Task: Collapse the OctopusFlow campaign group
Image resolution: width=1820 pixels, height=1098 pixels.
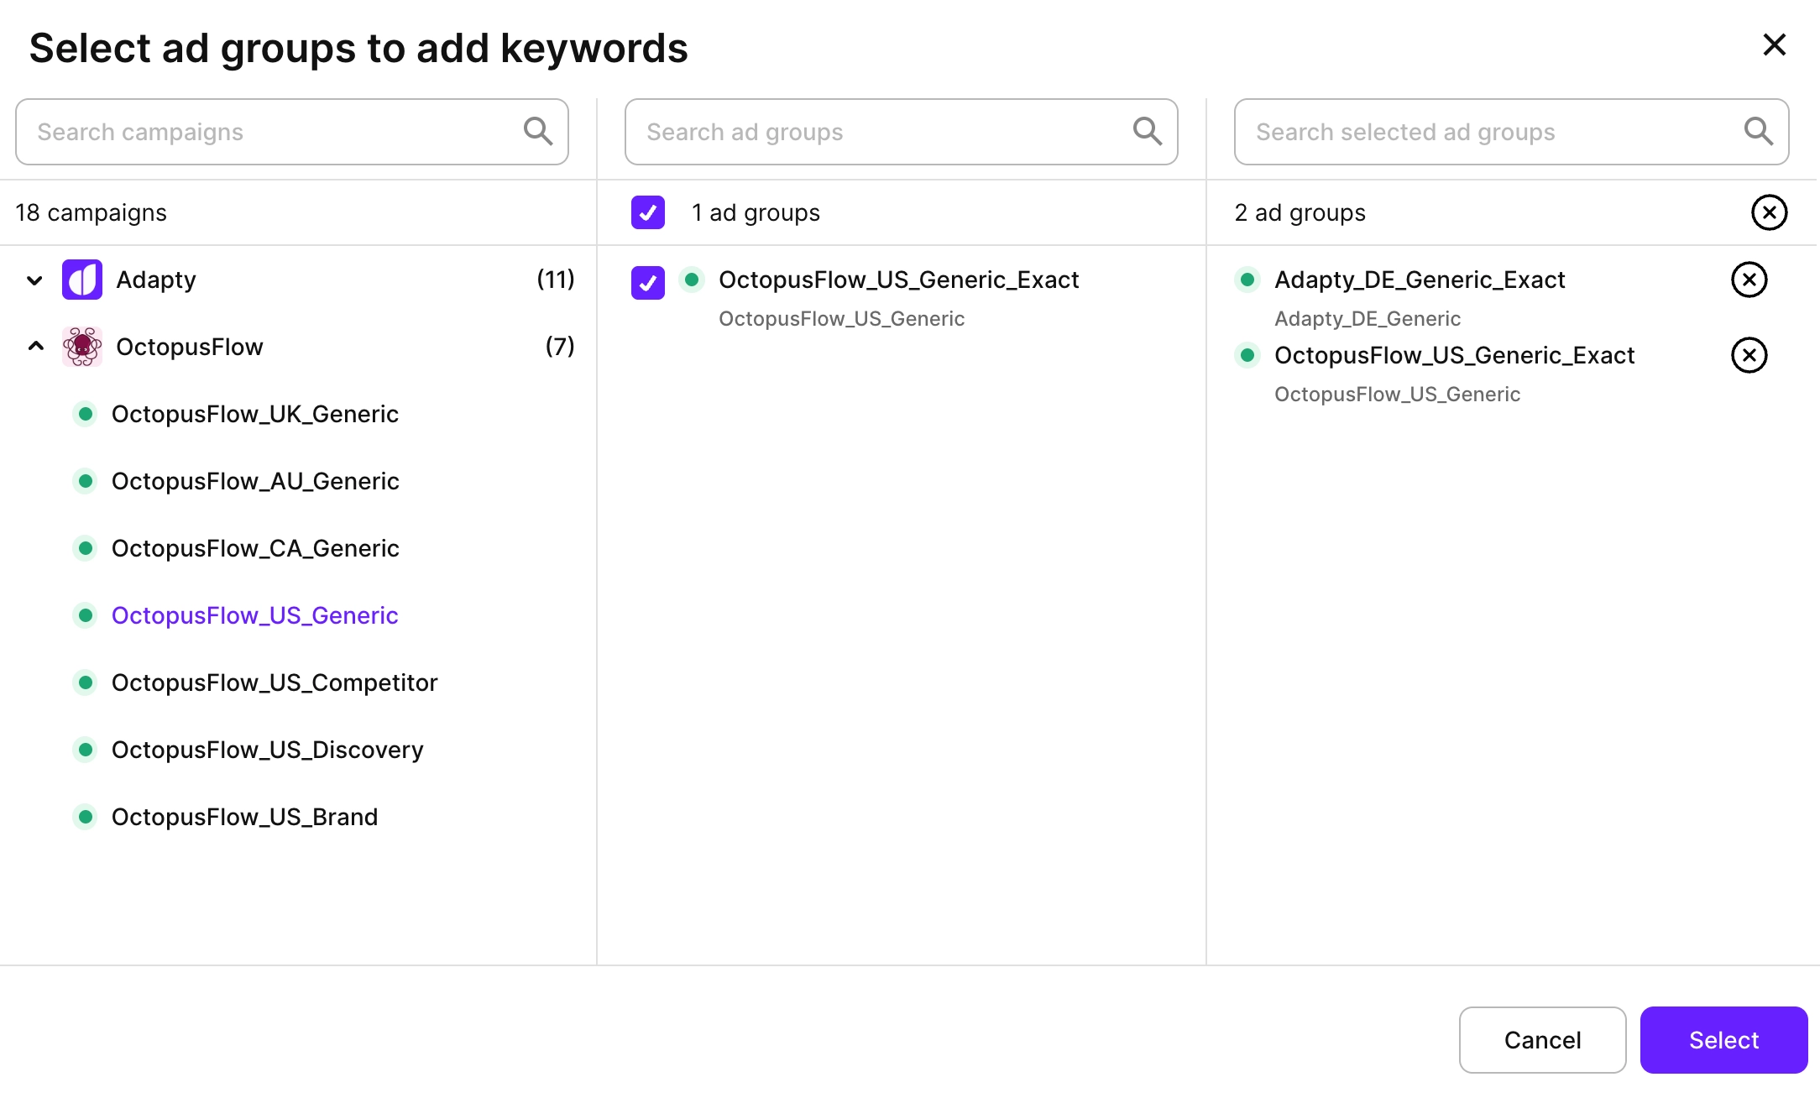Action: (34, 346)
